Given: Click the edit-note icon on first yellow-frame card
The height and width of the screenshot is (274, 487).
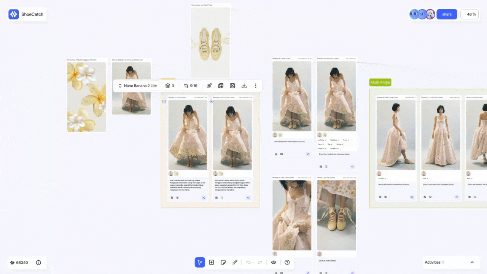Looking at the screenshot, I should pos(172,198).
